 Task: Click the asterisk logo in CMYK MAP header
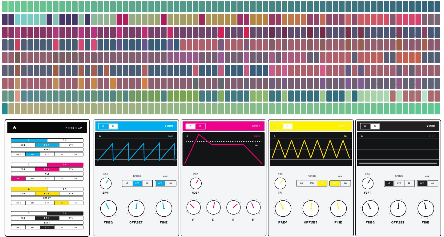tap(14, 128)
